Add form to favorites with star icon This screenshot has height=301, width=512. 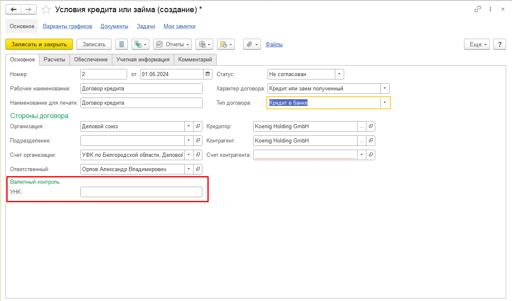click(47, 9)
